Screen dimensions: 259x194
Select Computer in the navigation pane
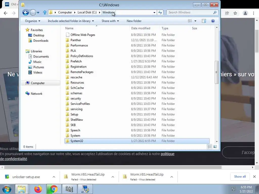click(38, 83)
